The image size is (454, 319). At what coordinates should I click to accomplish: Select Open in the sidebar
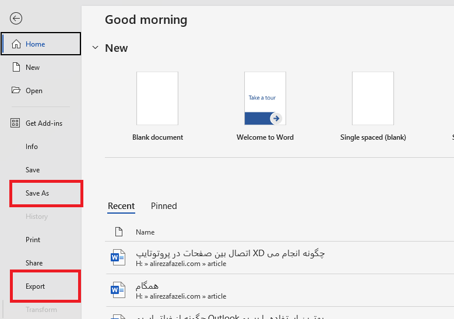click(x=41, y=91)
